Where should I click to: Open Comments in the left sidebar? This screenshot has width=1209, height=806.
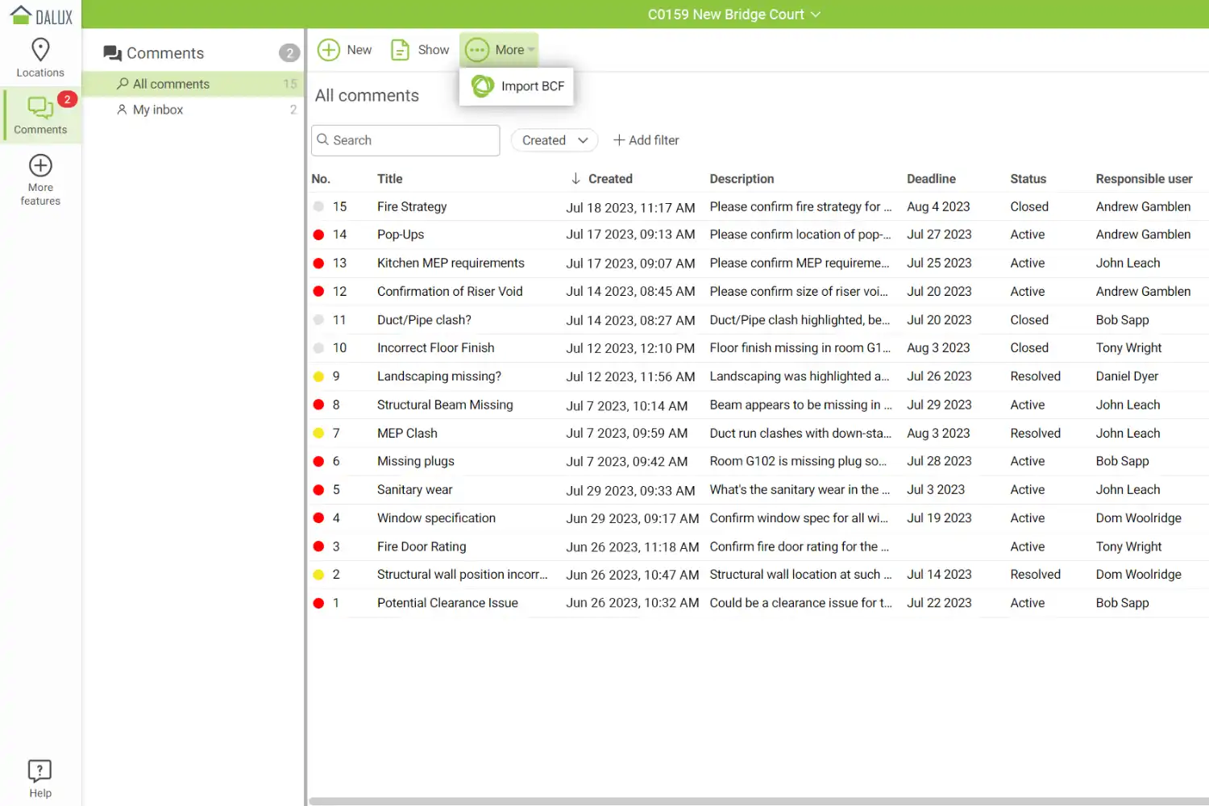[40, 115]
